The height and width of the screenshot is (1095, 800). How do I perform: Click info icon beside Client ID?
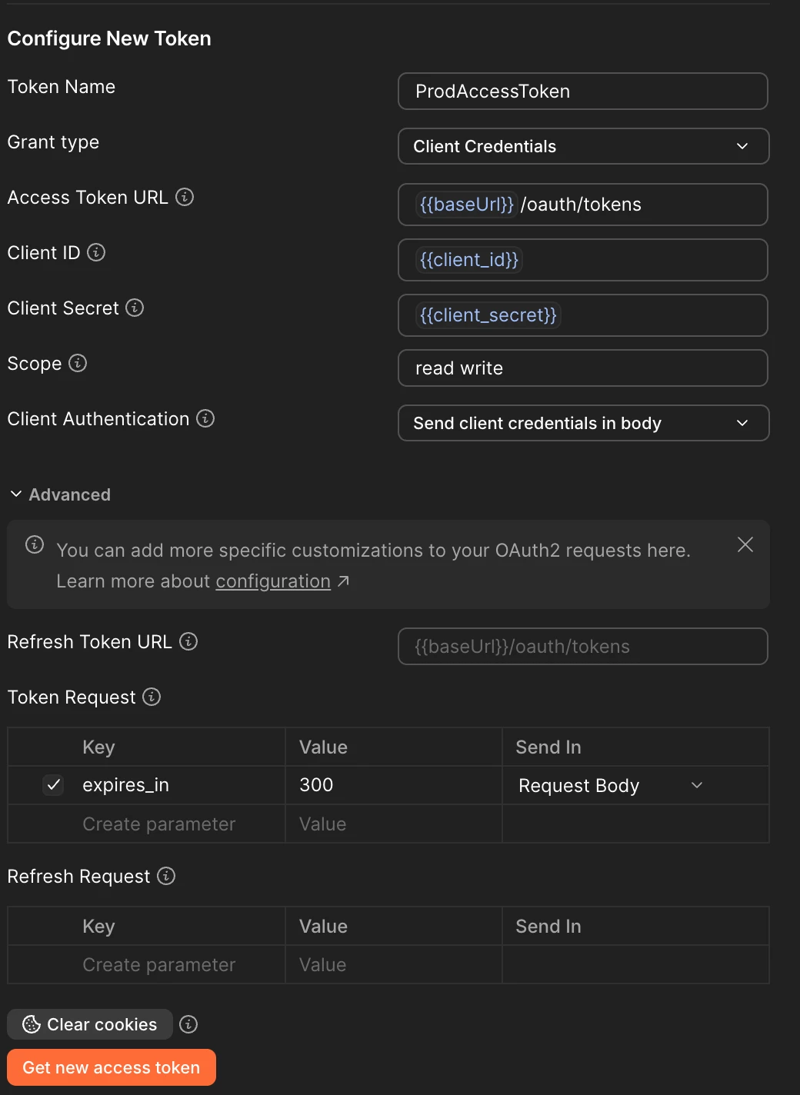[x=96, y=252]
